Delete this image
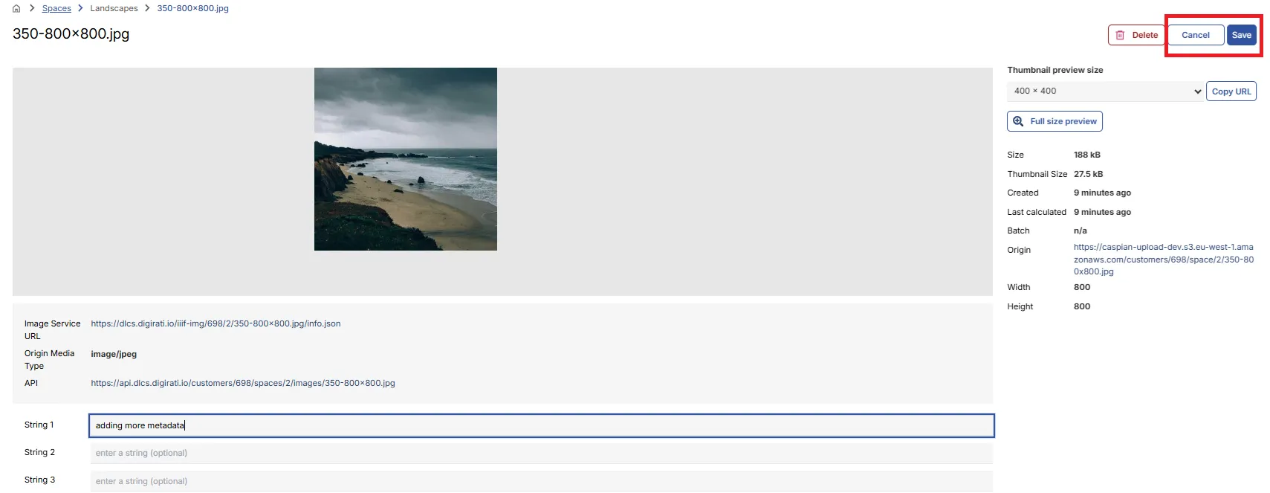The image size is (1270, 493). click(x=1136, y=35)
